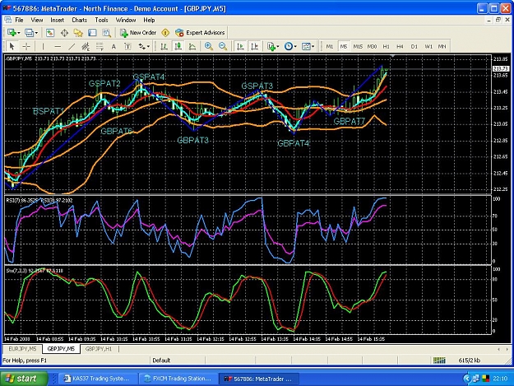Image resolution: width=514 pixels, height=386 pixels.
Task: Select the Text 'A' tool
Action: coord(113,47)
